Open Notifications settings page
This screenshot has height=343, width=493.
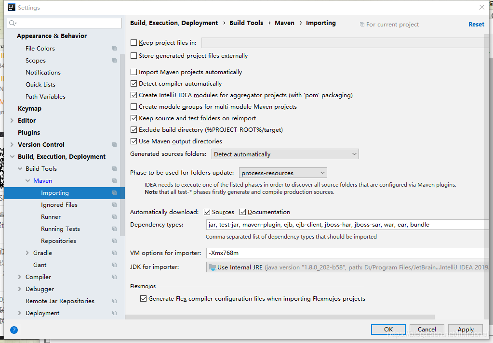pos(43,73)
